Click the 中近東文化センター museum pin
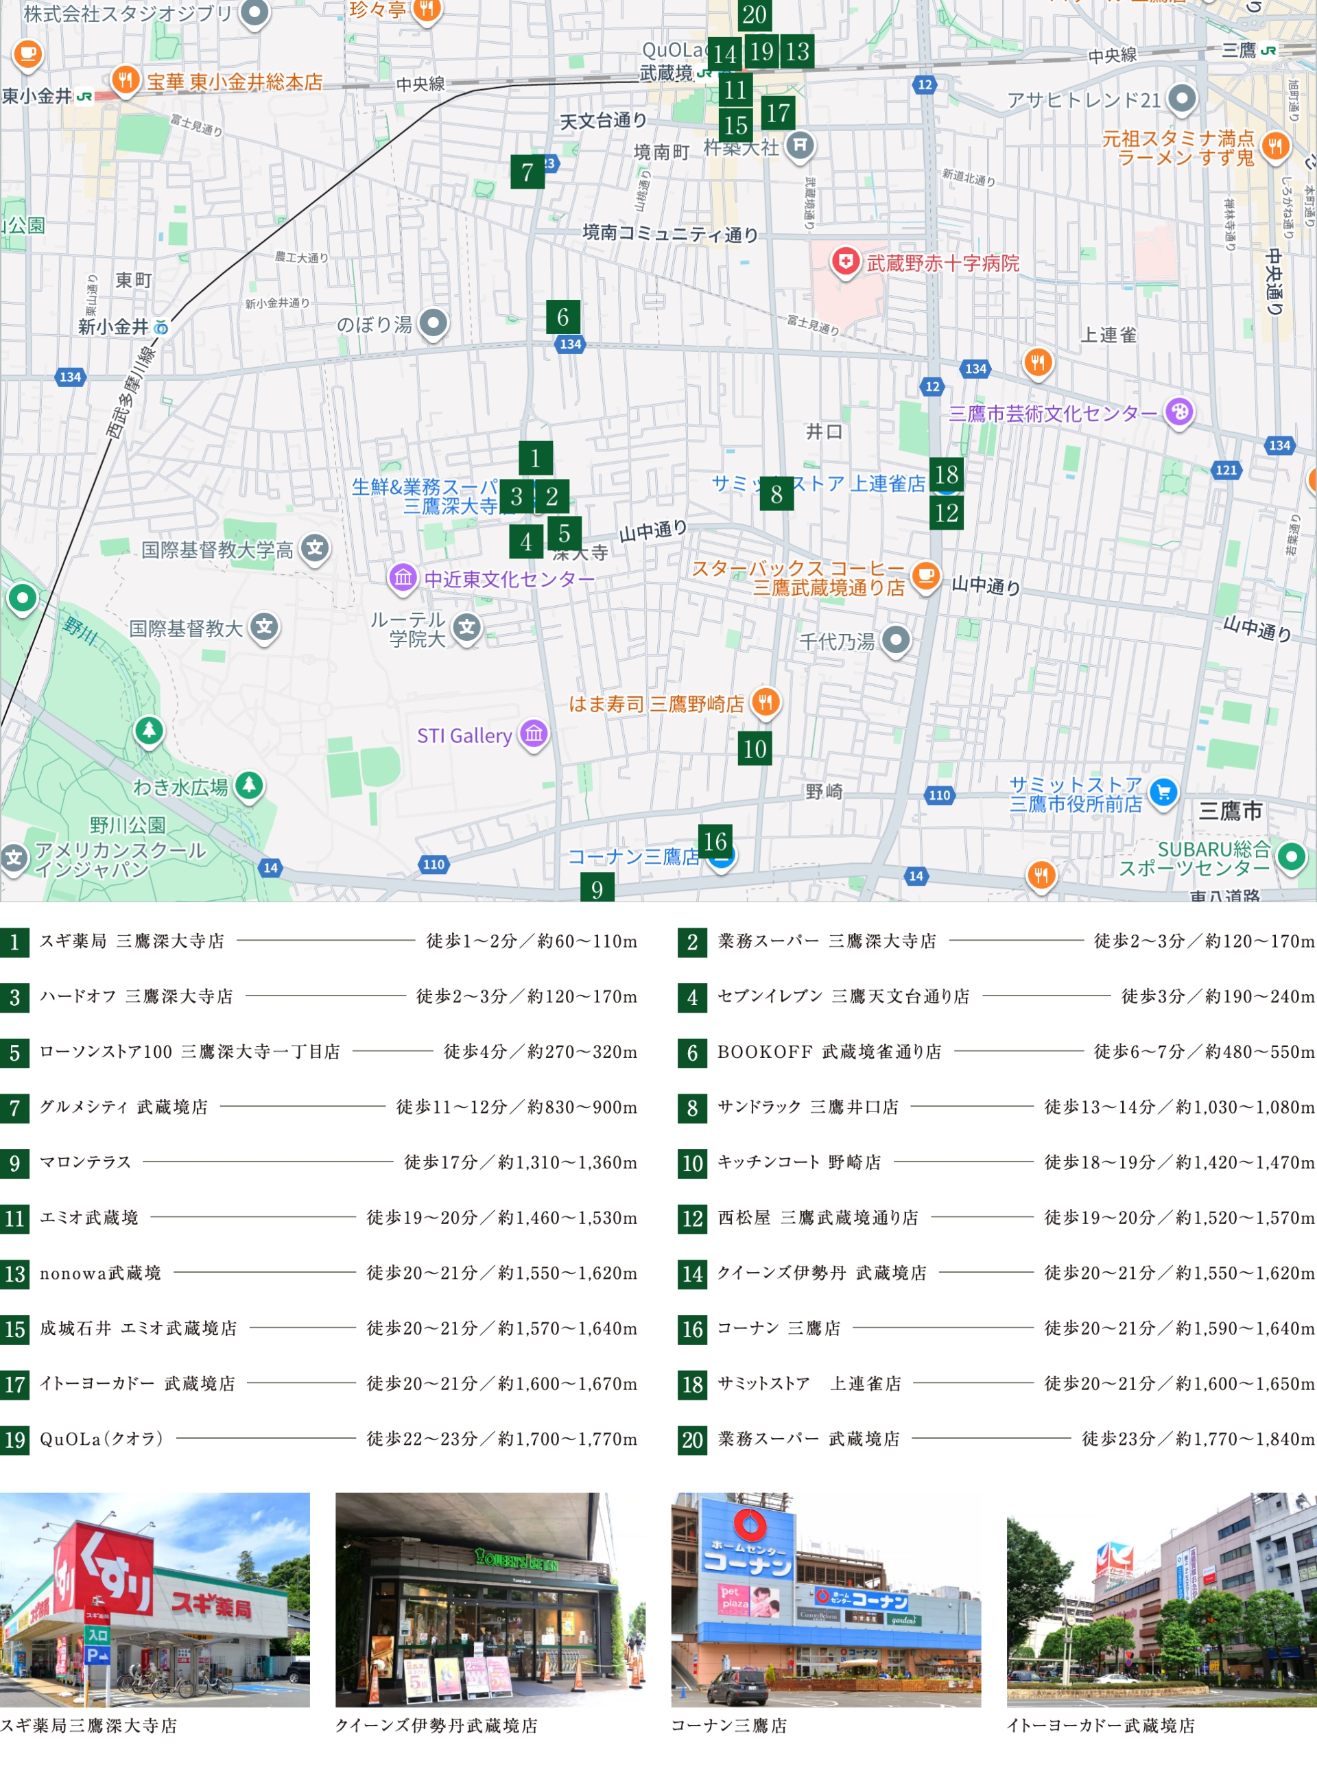The image size is (1317, 1777). coord(403,578)
